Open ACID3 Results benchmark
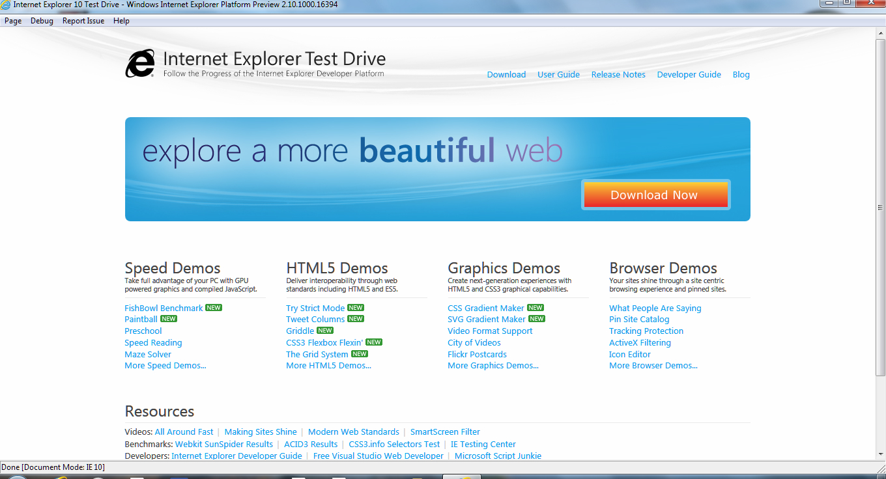886x479 pixels. click(311, 445)
